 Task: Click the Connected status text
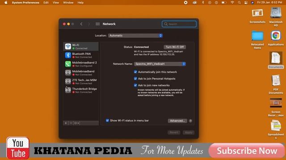pyautogui.click(x=141, y=47)
